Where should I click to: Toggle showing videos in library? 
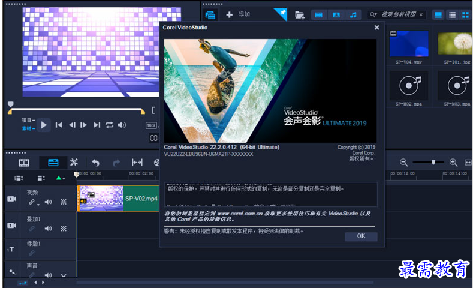click(x=318, y=15)
